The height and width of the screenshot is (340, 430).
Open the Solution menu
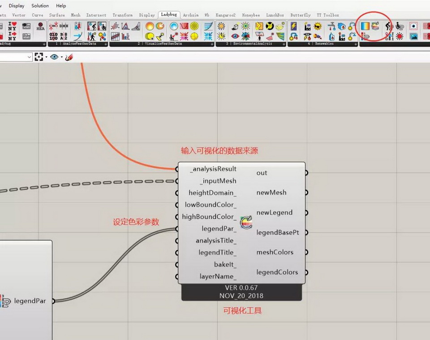[40, 6]
